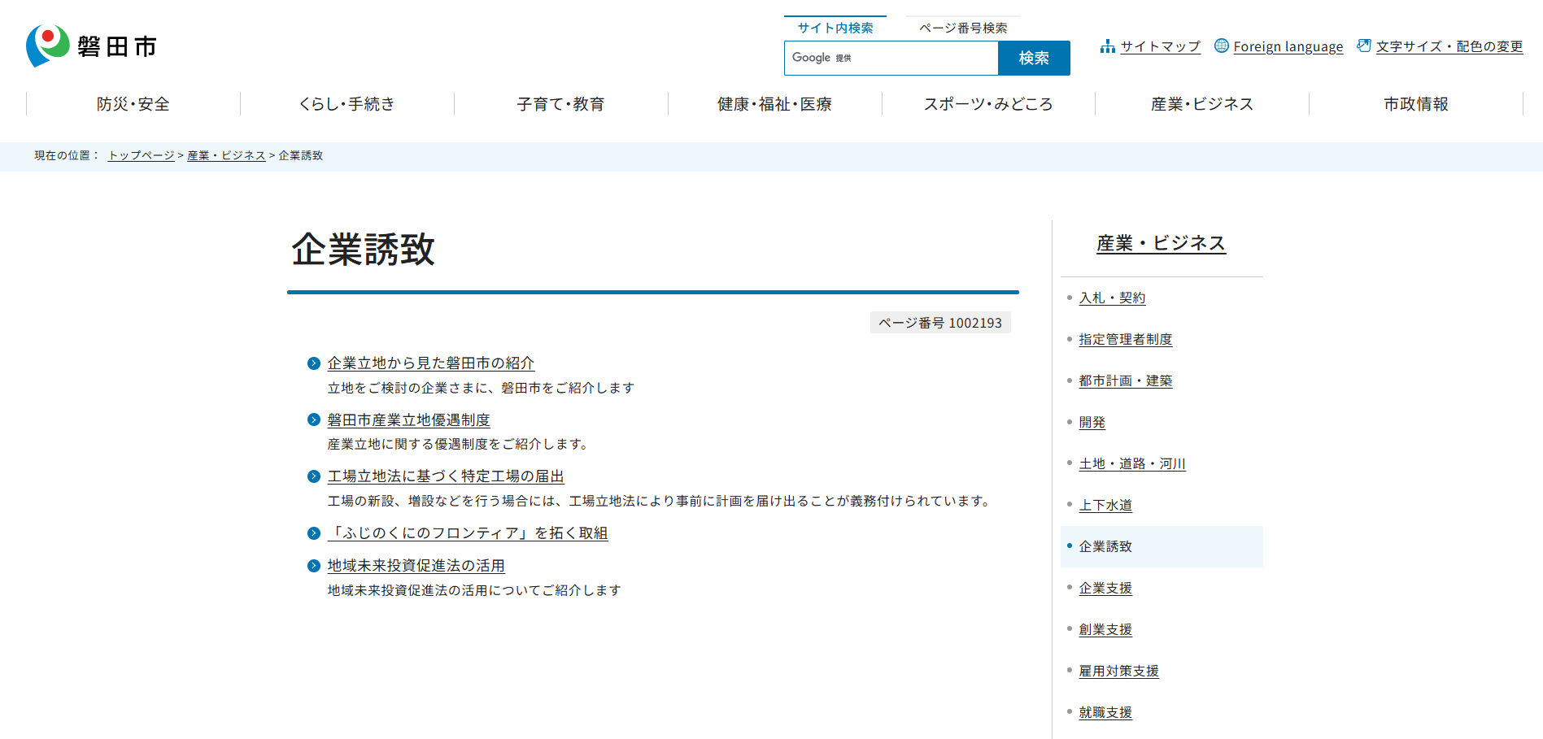1543x739 pixels.
Task: Open 企業立地から見た磐田市の紹介 link
Action: coord(431,363)
